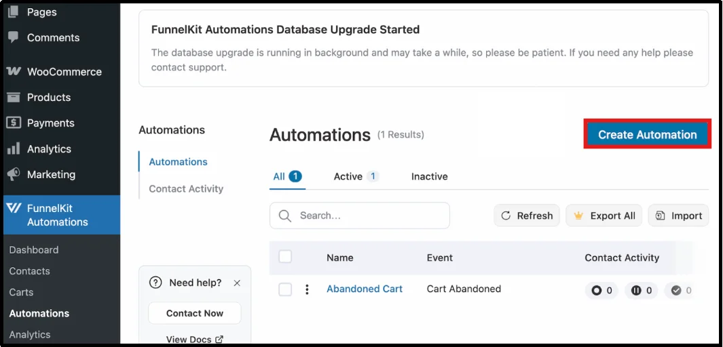Click the Contact Now button

click(195, 313)
